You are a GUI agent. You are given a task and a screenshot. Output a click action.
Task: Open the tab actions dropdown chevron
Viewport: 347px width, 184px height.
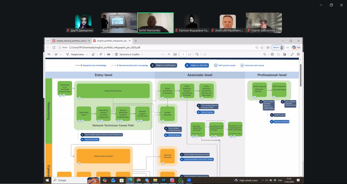(x=48, y=41)
